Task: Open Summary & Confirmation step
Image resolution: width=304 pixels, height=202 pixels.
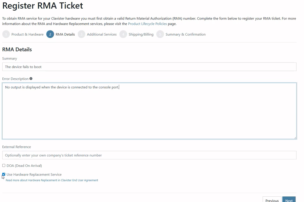Action: pos(186,34)
